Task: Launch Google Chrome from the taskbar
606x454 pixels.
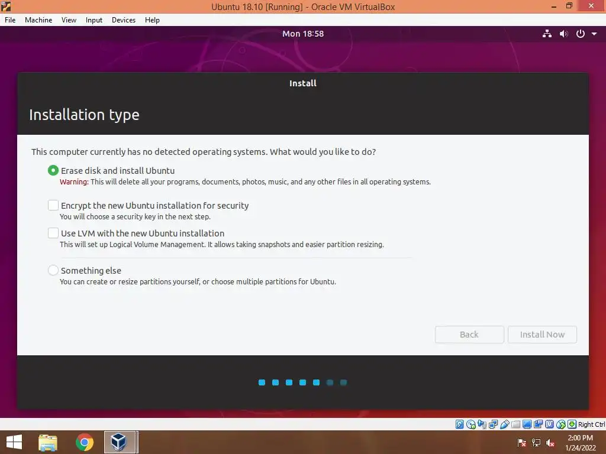Action: (85, 442)
